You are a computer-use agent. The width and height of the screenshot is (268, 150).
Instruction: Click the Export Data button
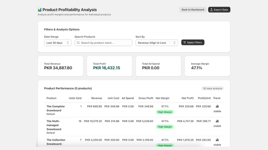219,10
